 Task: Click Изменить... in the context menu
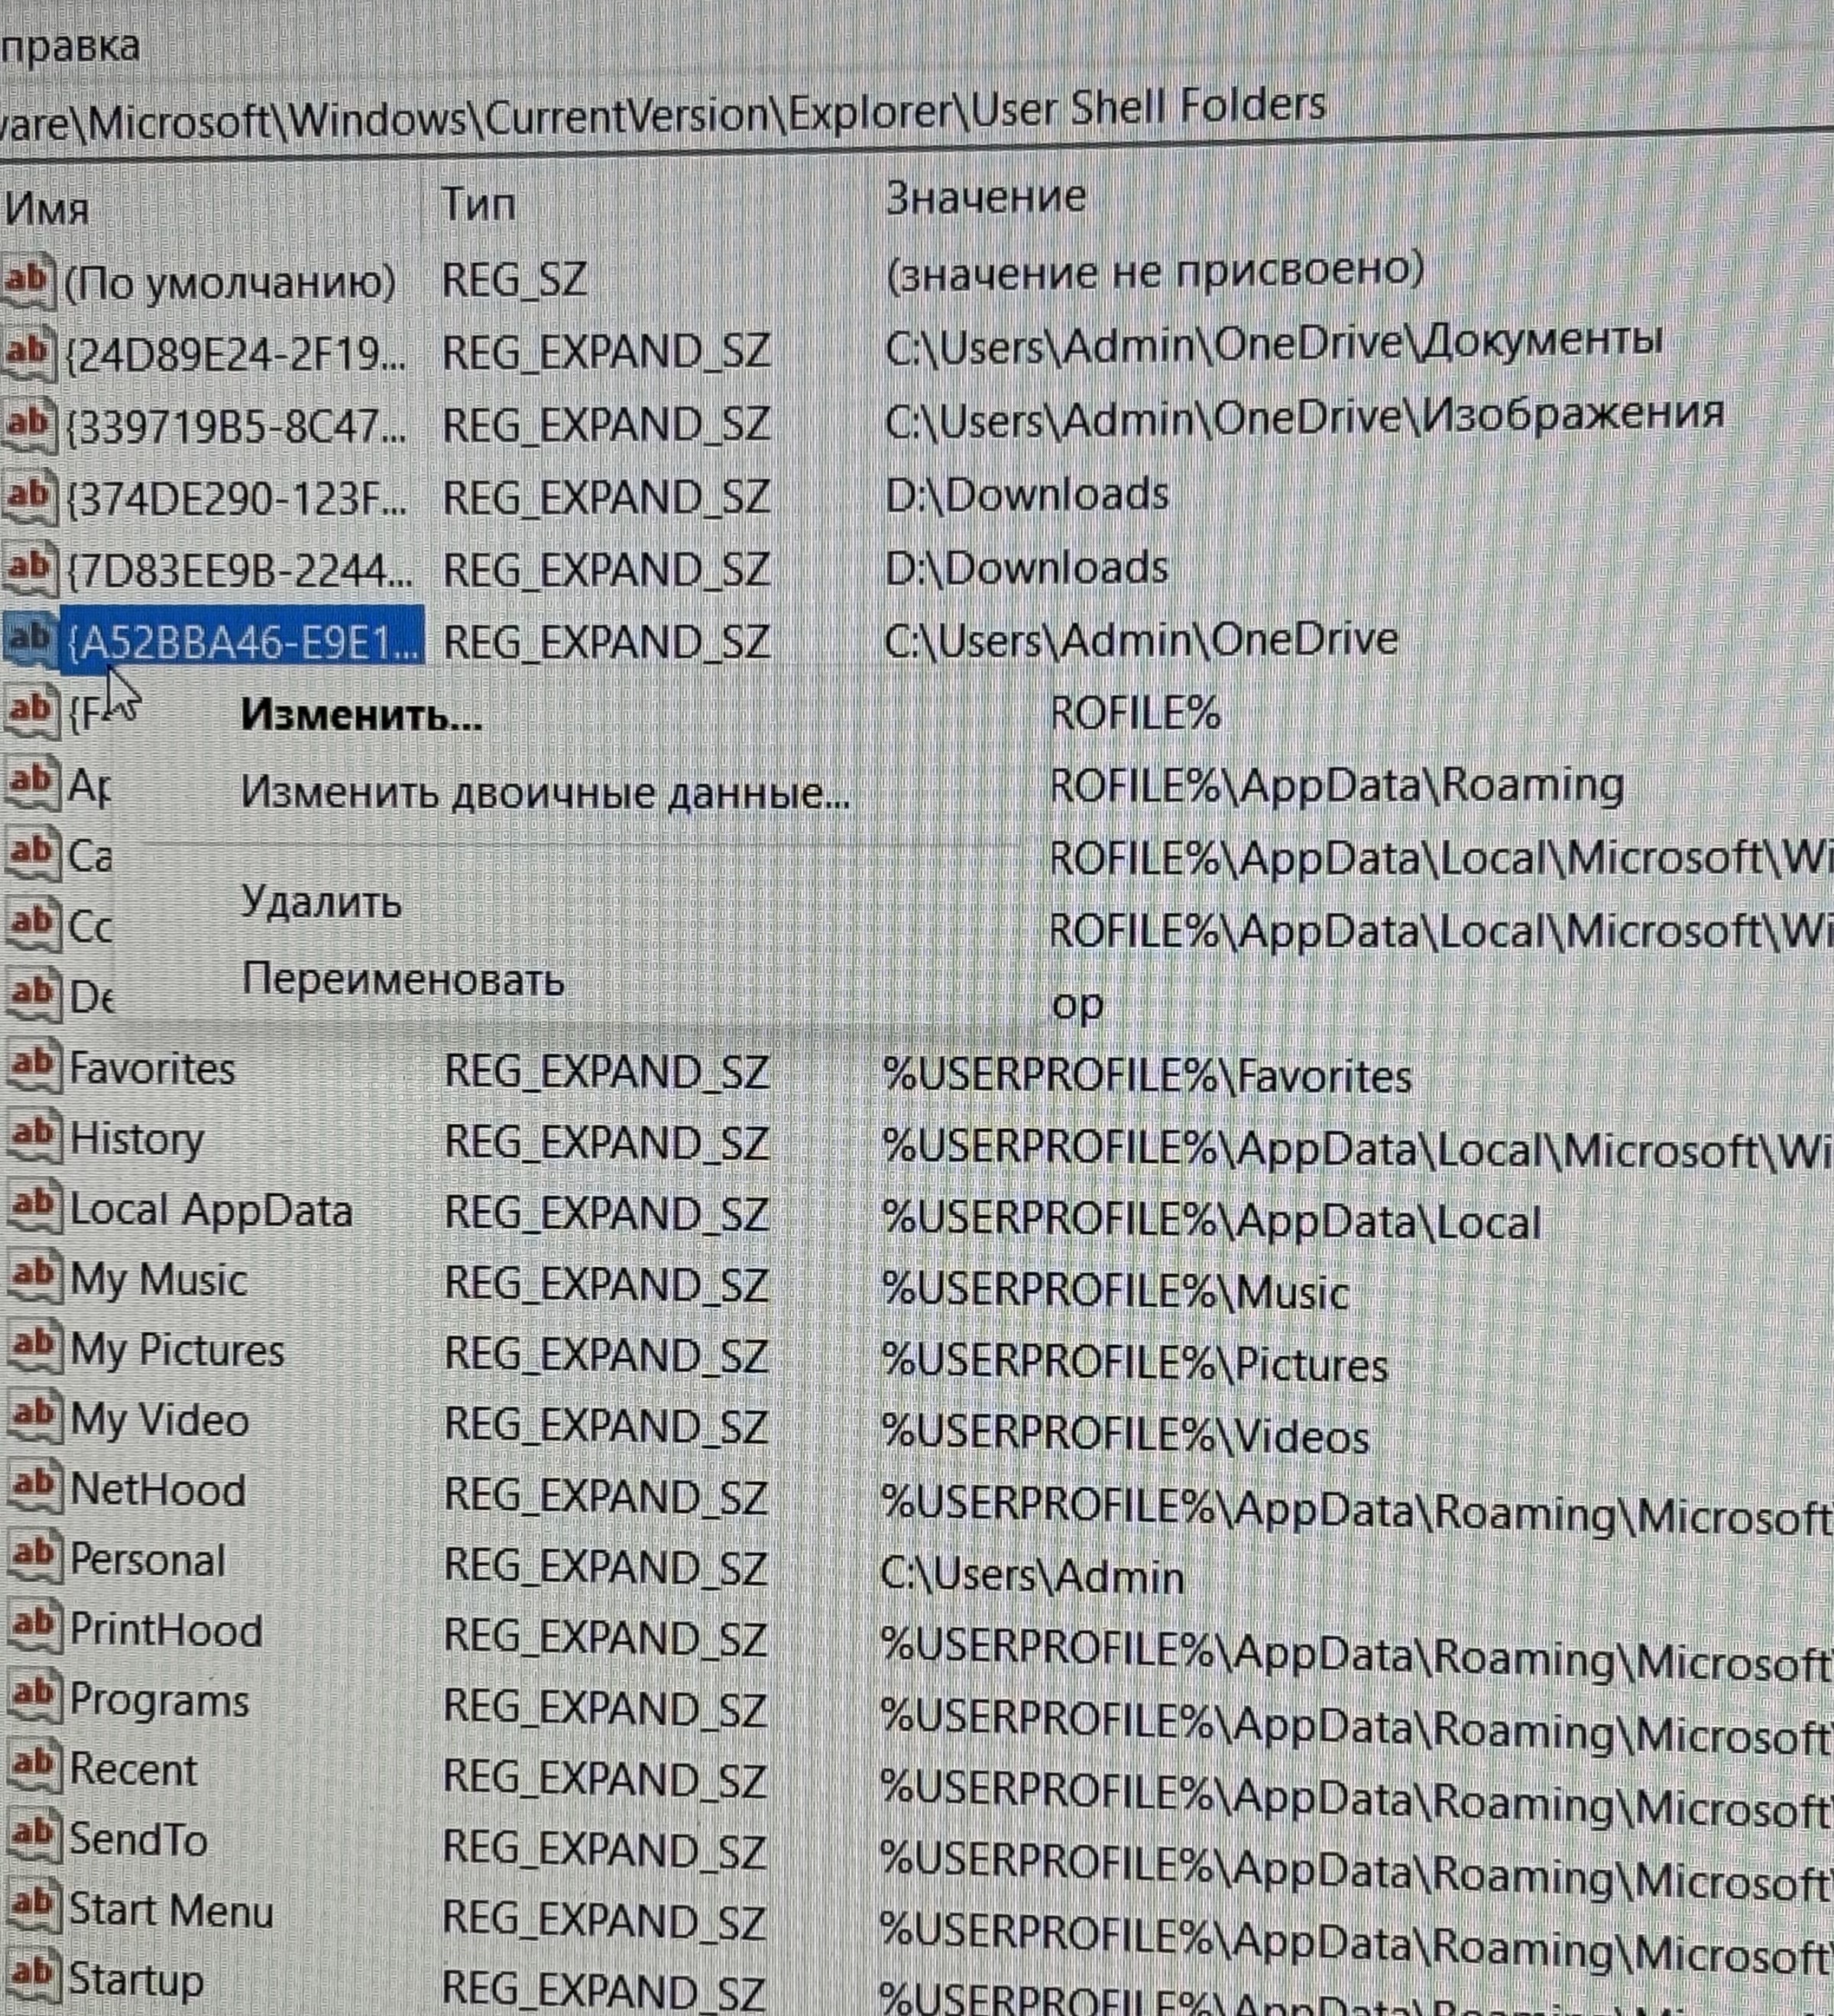tap(361, 715)
